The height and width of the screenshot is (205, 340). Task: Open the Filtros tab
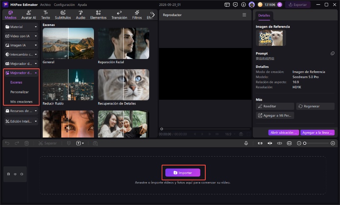pos(137,15)
